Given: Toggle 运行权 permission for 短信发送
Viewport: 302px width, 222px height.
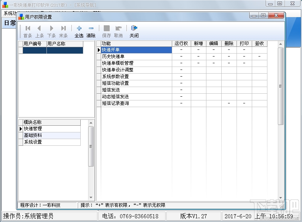Looking at the screenshot, I should tap(181, 90).
